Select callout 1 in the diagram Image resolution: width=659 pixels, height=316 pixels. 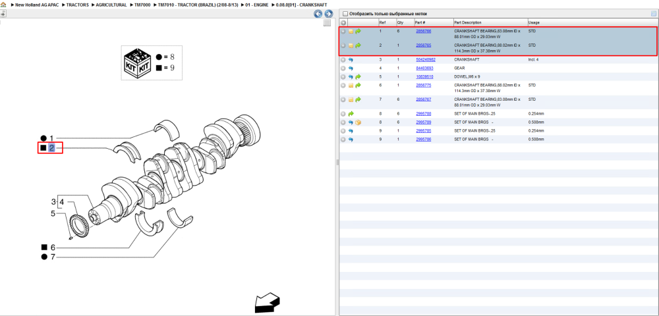tap(51, 138)
